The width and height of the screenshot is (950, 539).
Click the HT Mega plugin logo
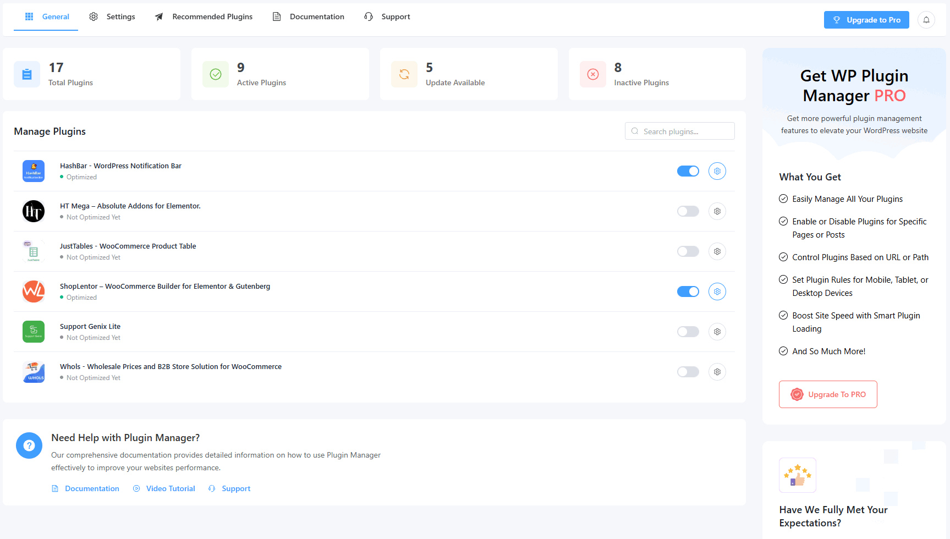(34, 211)
